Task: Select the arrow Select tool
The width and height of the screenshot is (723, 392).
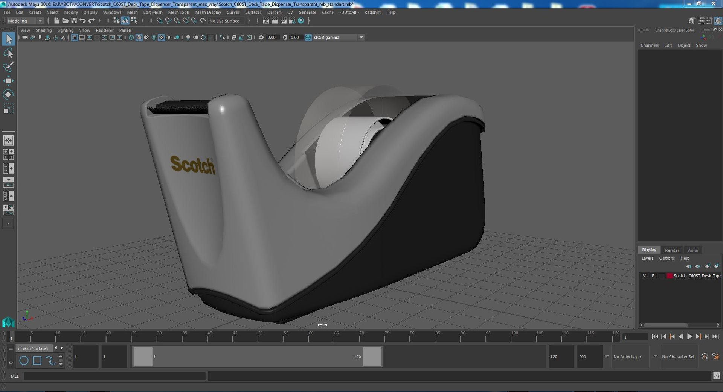Action: [8, 39]
